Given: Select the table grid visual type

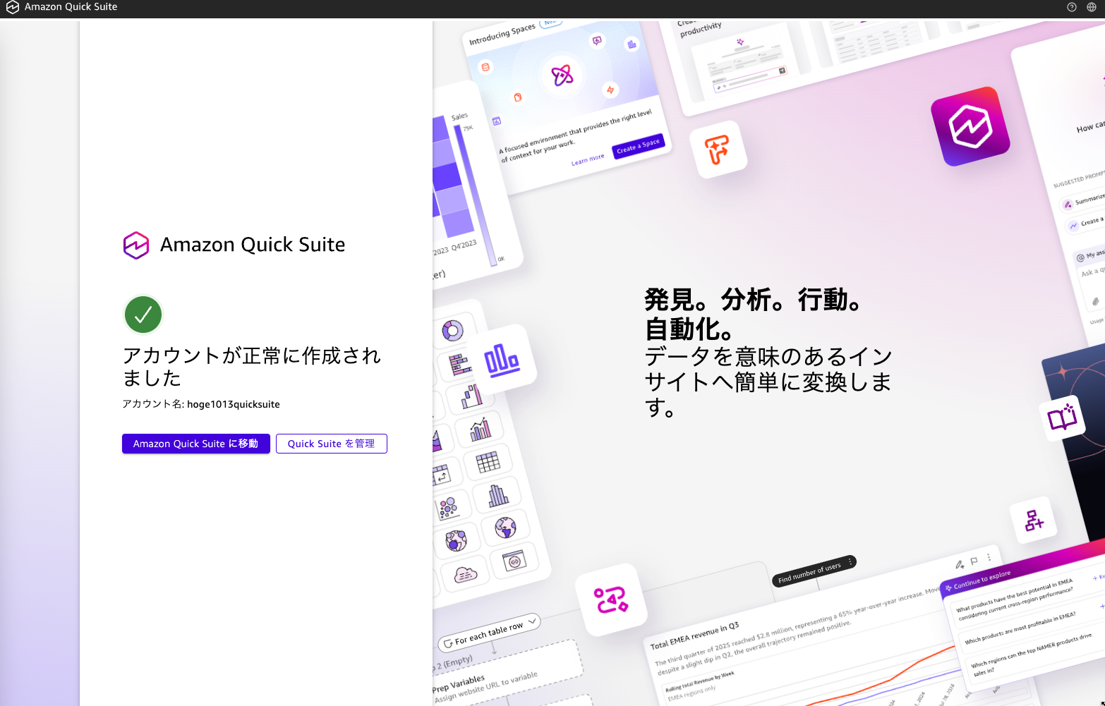Looking at the screenshot, I should (x=488, y=462).
